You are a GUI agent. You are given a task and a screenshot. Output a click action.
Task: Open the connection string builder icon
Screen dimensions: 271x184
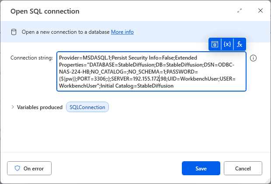click(215, 44)
